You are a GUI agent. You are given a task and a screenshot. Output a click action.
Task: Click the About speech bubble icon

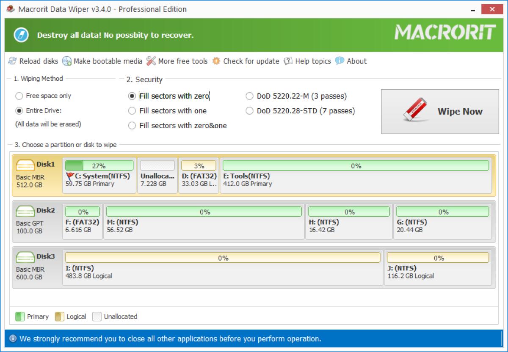tap(340, 61)
